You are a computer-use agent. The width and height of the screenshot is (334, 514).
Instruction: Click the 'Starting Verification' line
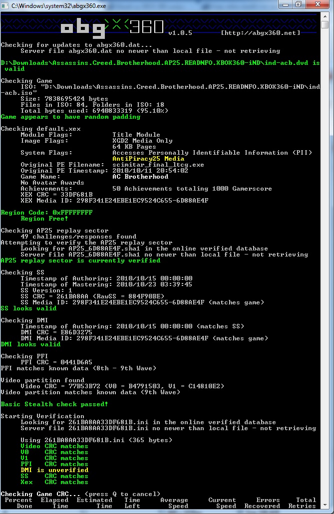[42, 416]
